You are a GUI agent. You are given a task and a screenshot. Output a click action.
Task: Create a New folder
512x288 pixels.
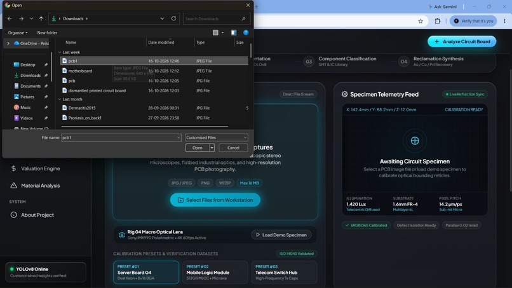47,32
